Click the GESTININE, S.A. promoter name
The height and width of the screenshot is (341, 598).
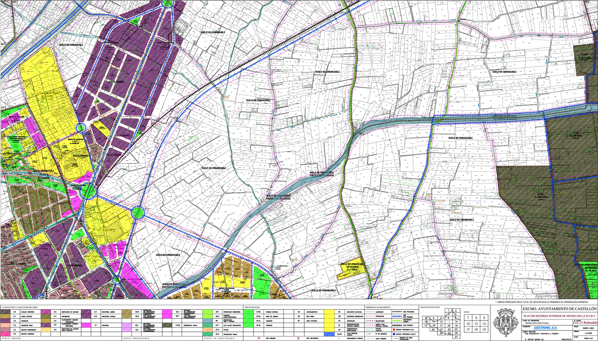click(545, 328)
